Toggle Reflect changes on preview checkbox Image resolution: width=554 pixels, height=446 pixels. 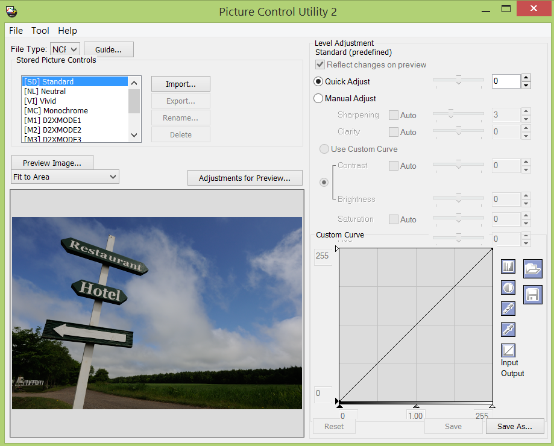(x=319, y=64)
